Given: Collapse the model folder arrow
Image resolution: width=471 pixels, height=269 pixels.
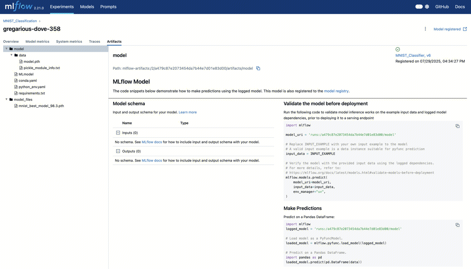Looking at the screenshot, I should pos(6,49).
